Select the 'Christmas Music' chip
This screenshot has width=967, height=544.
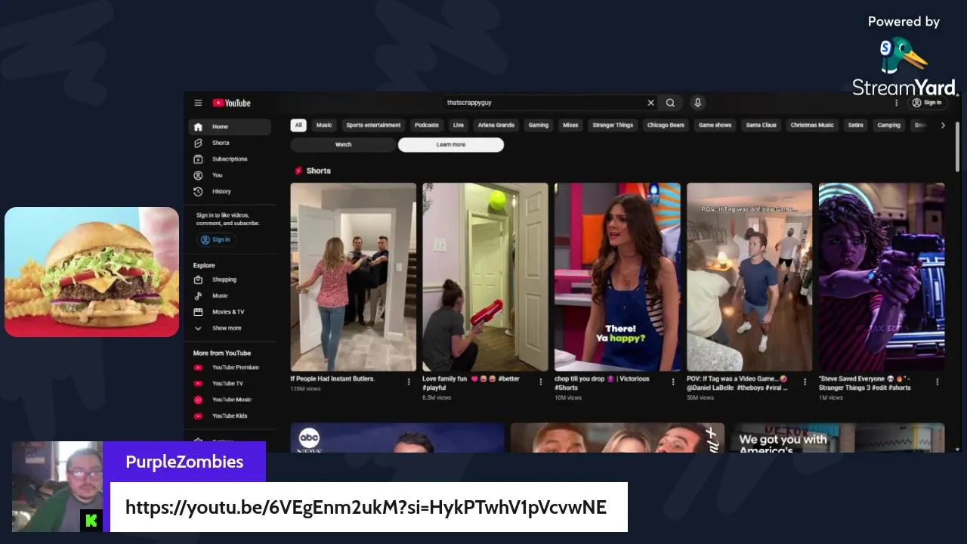[812, 125]
